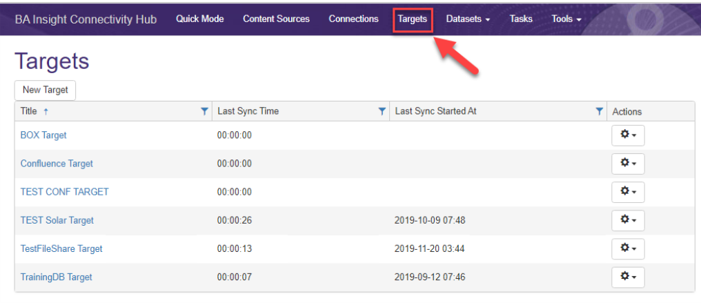Open gear actions for TestFileShare Target

627,248
